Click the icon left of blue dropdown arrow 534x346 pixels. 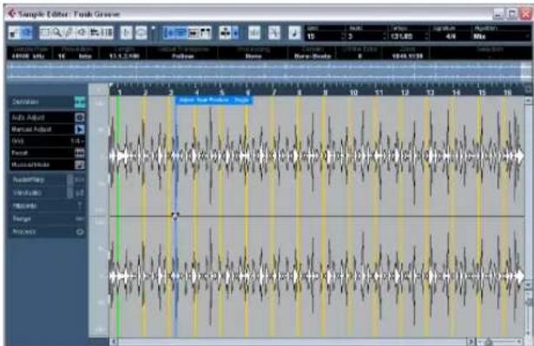click(225, 33)
